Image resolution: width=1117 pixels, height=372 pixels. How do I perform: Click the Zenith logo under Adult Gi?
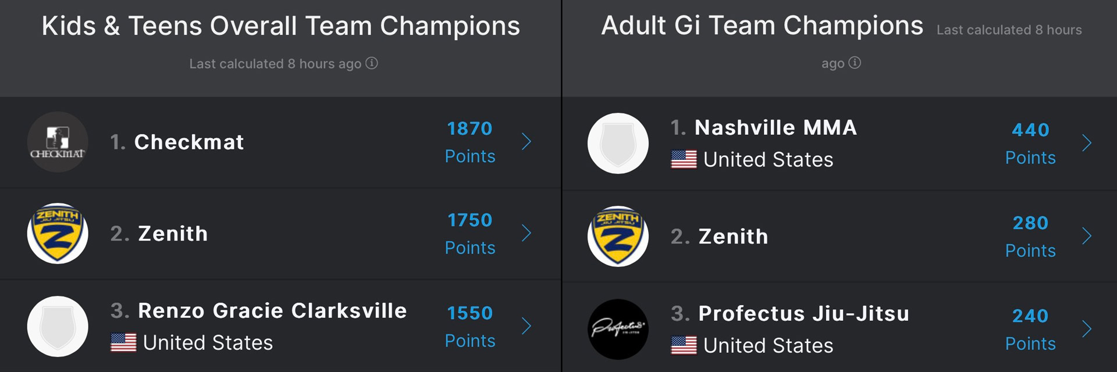pos(618,236)
